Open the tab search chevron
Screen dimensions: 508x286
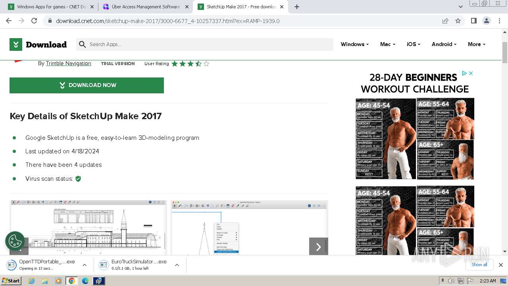click(461, 7)
